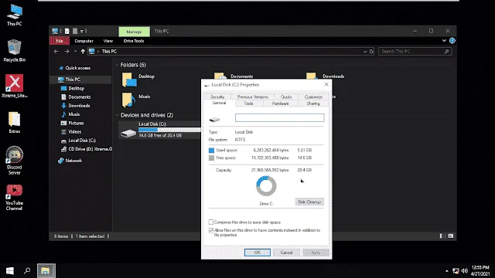495x278 pixels.
Task: Select Videos in navigation pane
Action: point(75,132)
